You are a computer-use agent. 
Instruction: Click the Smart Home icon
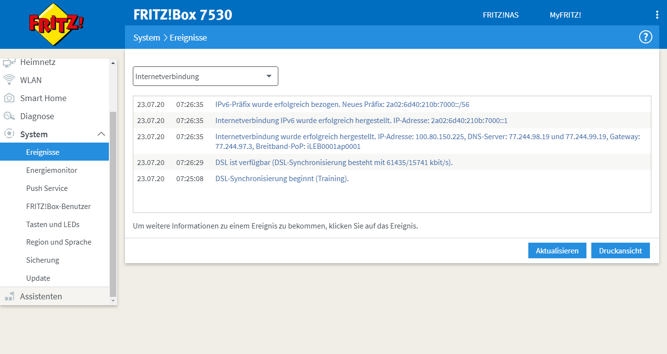click(x=9, y=98)
